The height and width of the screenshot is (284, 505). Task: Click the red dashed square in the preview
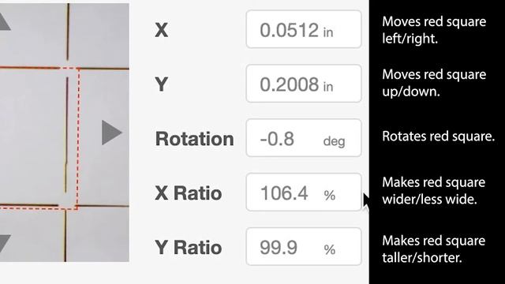pyautogui.click(x=39, y=139)
